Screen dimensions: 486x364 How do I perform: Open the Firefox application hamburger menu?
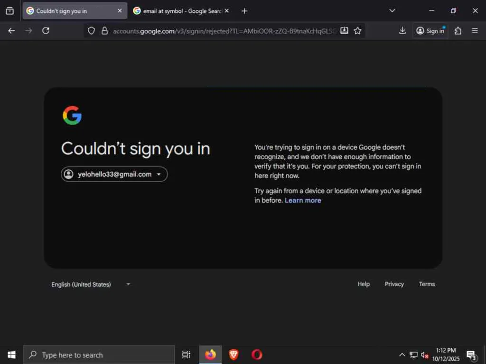(475, 31)
